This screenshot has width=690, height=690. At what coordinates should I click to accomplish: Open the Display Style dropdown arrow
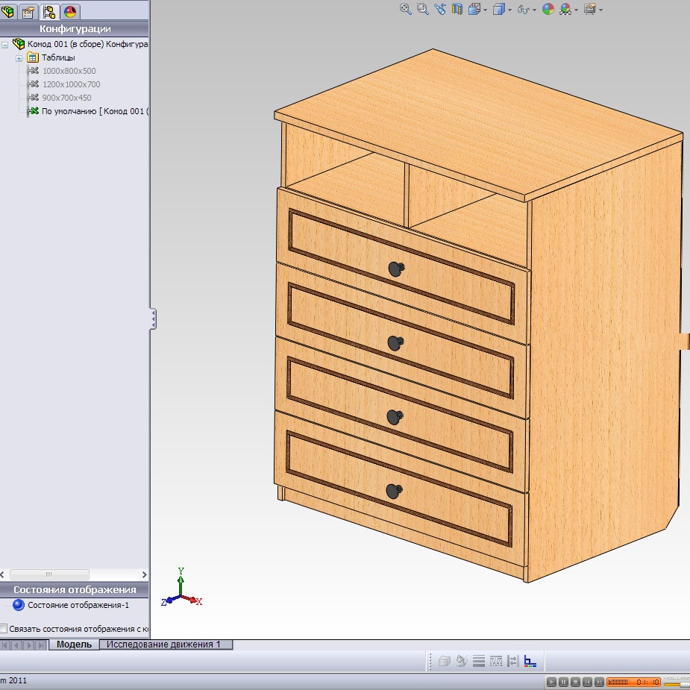pyautogui.click(x=509, y=10)
